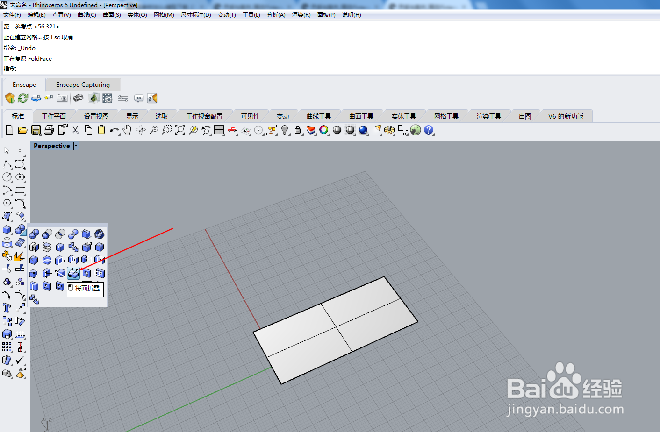The width and height of the screenshot is (660, 432).
Task: Click the Enscape video export film icon
Action: [x=107, y=98]
